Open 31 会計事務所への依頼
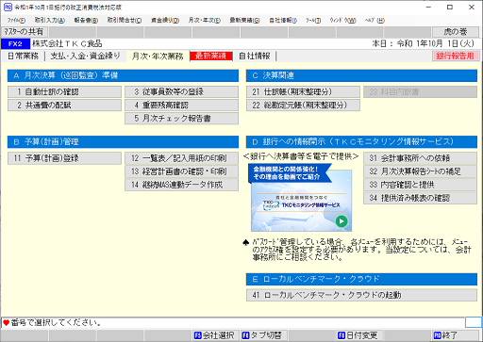This screenshot has width=483, height=342. point(420,158)
